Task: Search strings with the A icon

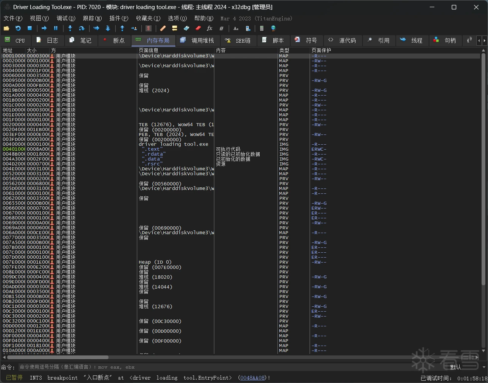Action: tap(236, 28)
